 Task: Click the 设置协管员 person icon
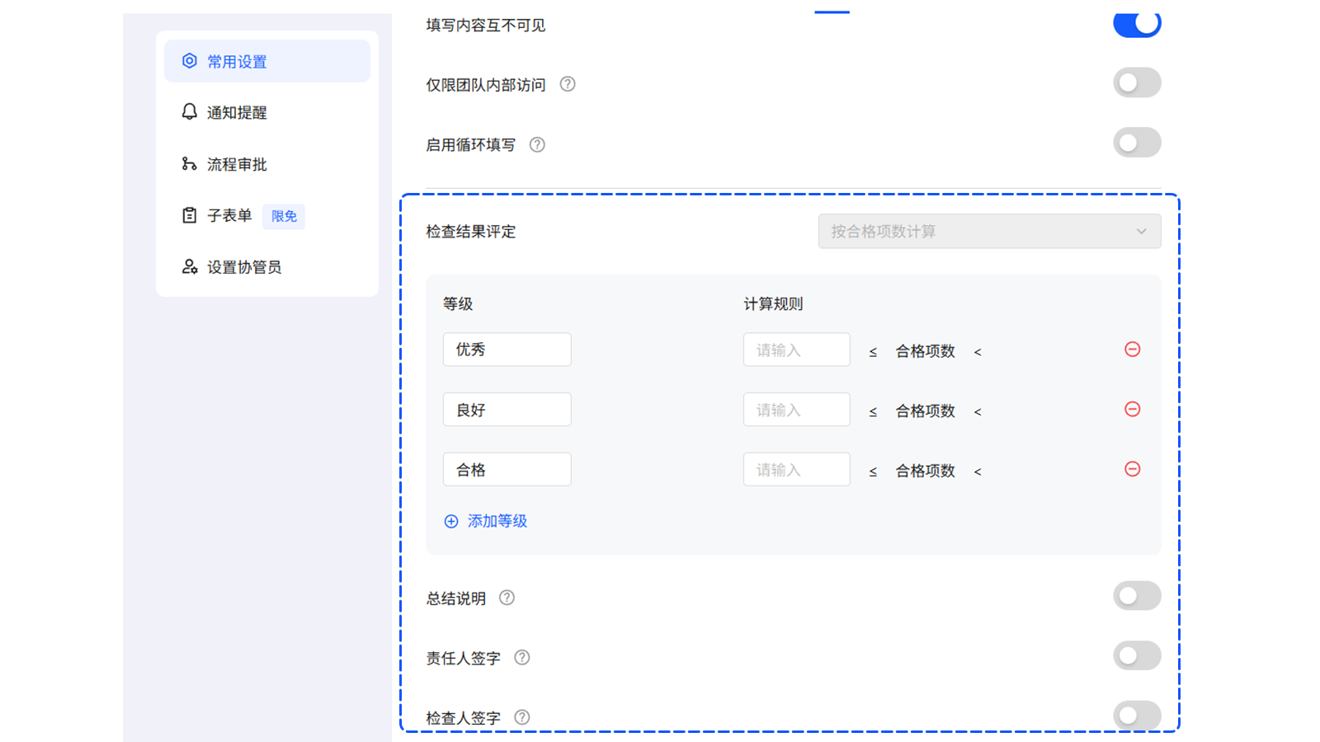pyautogui.click(x=188, y=266)
